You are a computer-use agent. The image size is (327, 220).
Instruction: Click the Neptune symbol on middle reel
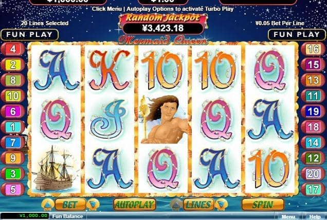(x=163, y=119)
